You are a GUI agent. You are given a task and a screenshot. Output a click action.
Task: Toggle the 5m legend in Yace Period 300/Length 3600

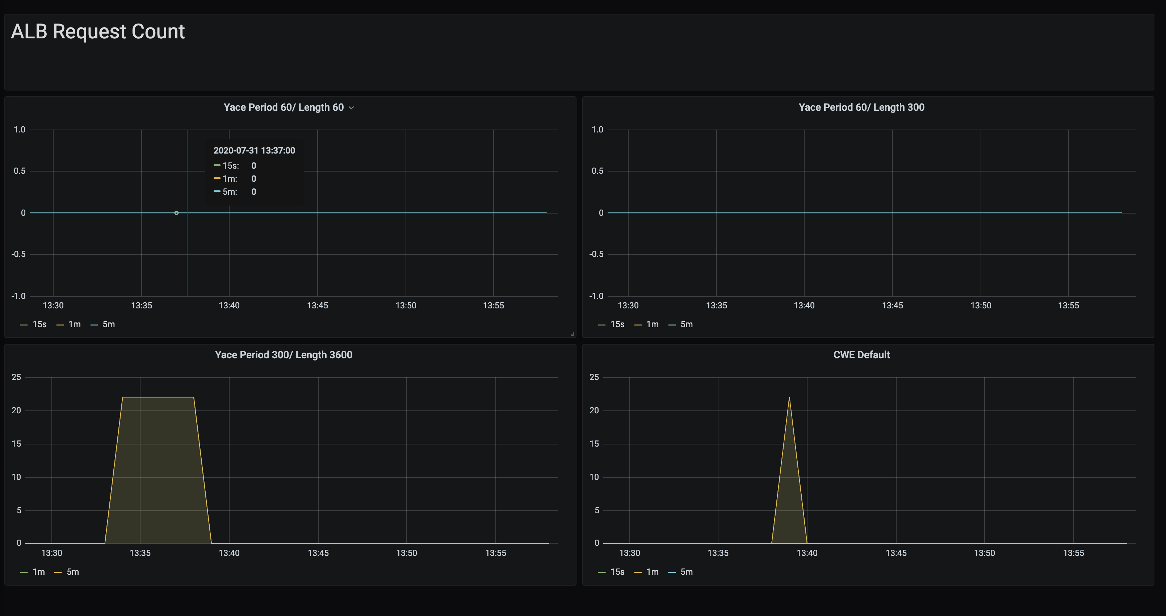(x=73, y=572)
